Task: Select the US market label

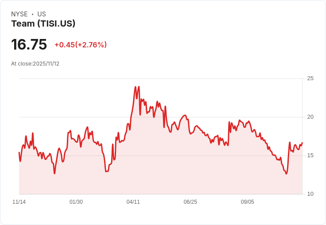Action: coord(42,14)
